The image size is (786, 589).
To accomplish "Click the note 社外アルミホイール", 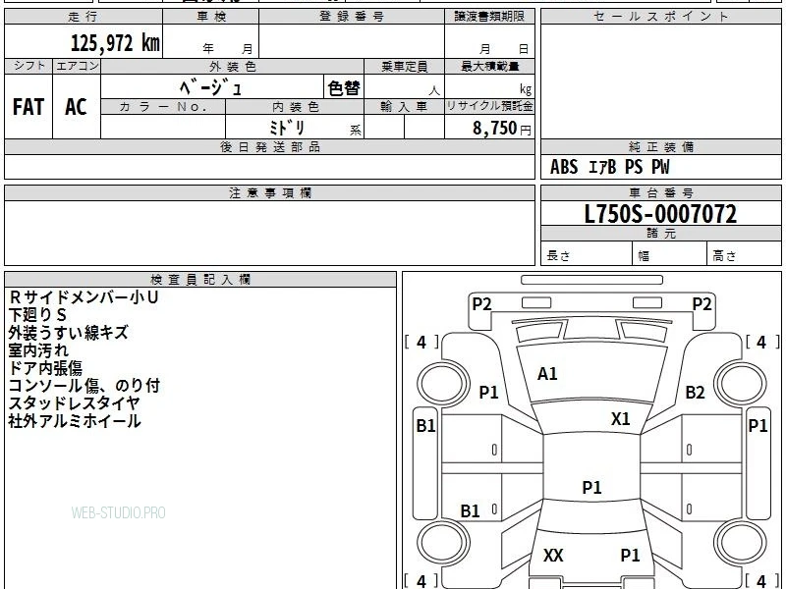I will click(75, 421).
